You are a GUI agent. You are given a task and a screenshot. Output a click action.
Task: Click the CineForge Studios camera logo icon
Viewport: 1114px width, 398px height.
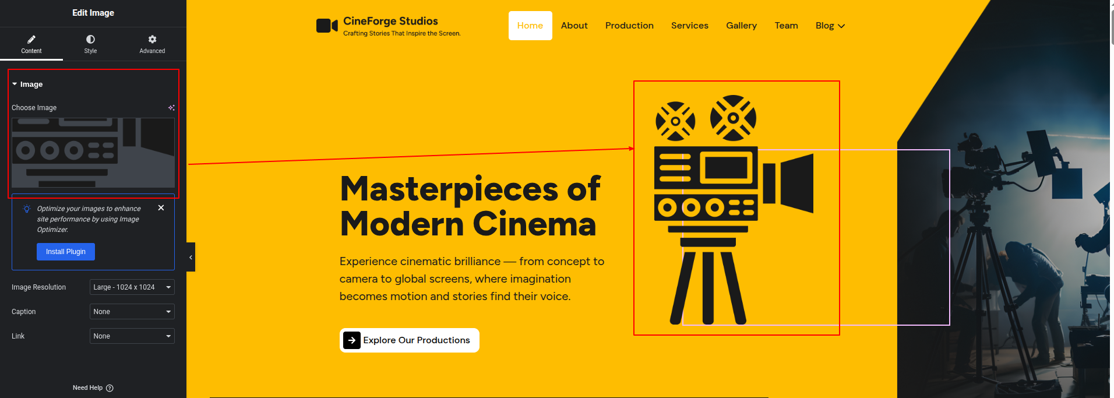pos(327,26)
